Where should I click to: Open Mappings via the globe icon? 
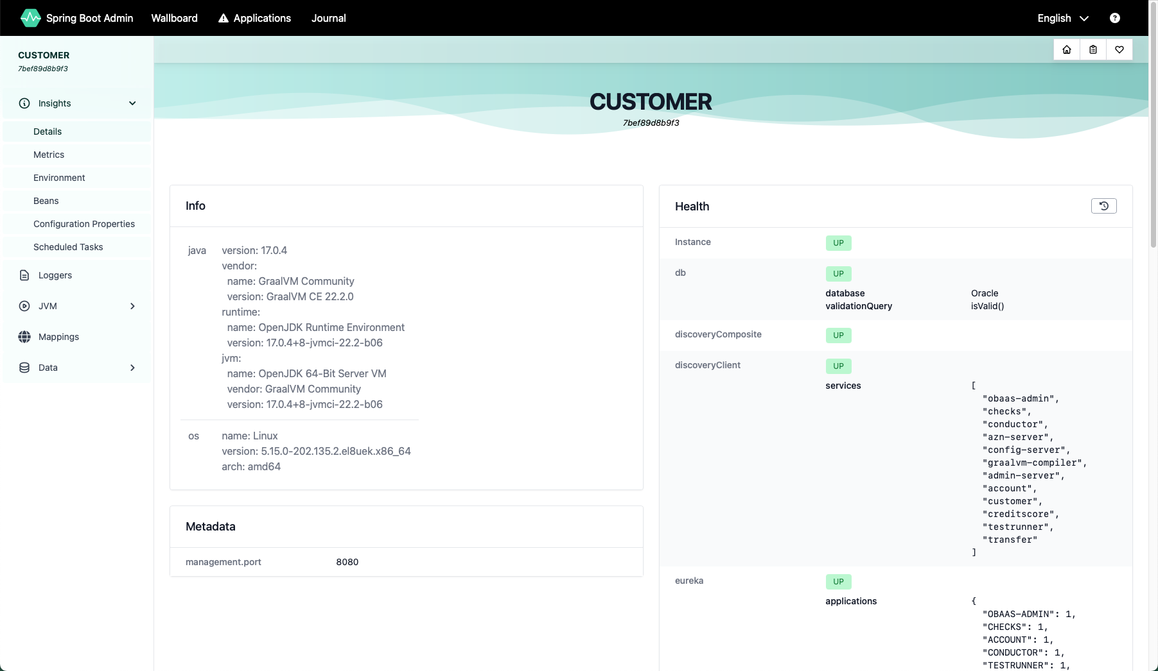[24, 337]
